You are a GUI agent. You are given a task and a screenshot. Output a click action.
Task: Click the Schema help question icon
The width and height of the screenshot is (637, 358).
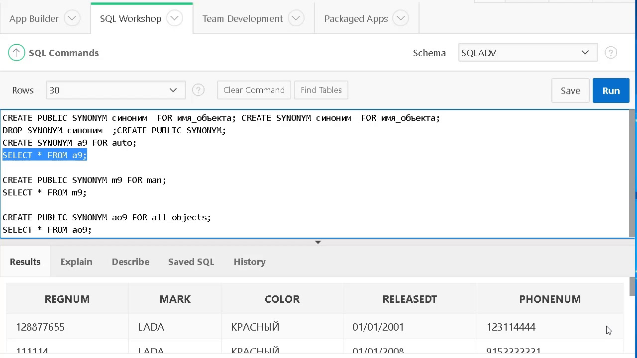611,53
